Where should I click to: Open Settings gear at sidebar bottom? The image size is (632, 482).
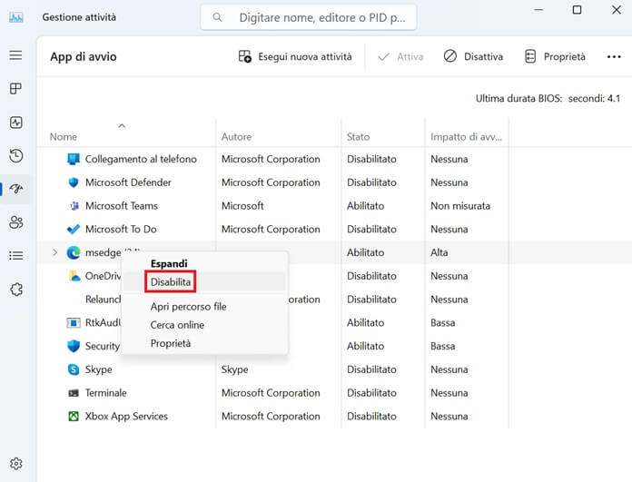tap(16, 464)
